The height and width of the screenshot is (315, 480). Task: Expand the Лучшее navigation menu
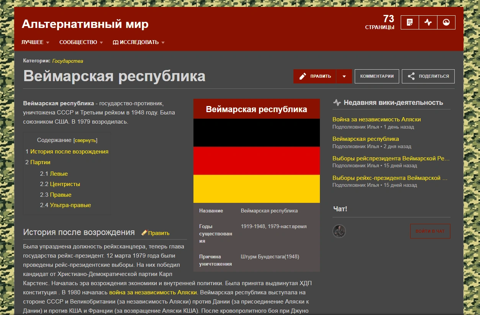(x=35, y=42)
